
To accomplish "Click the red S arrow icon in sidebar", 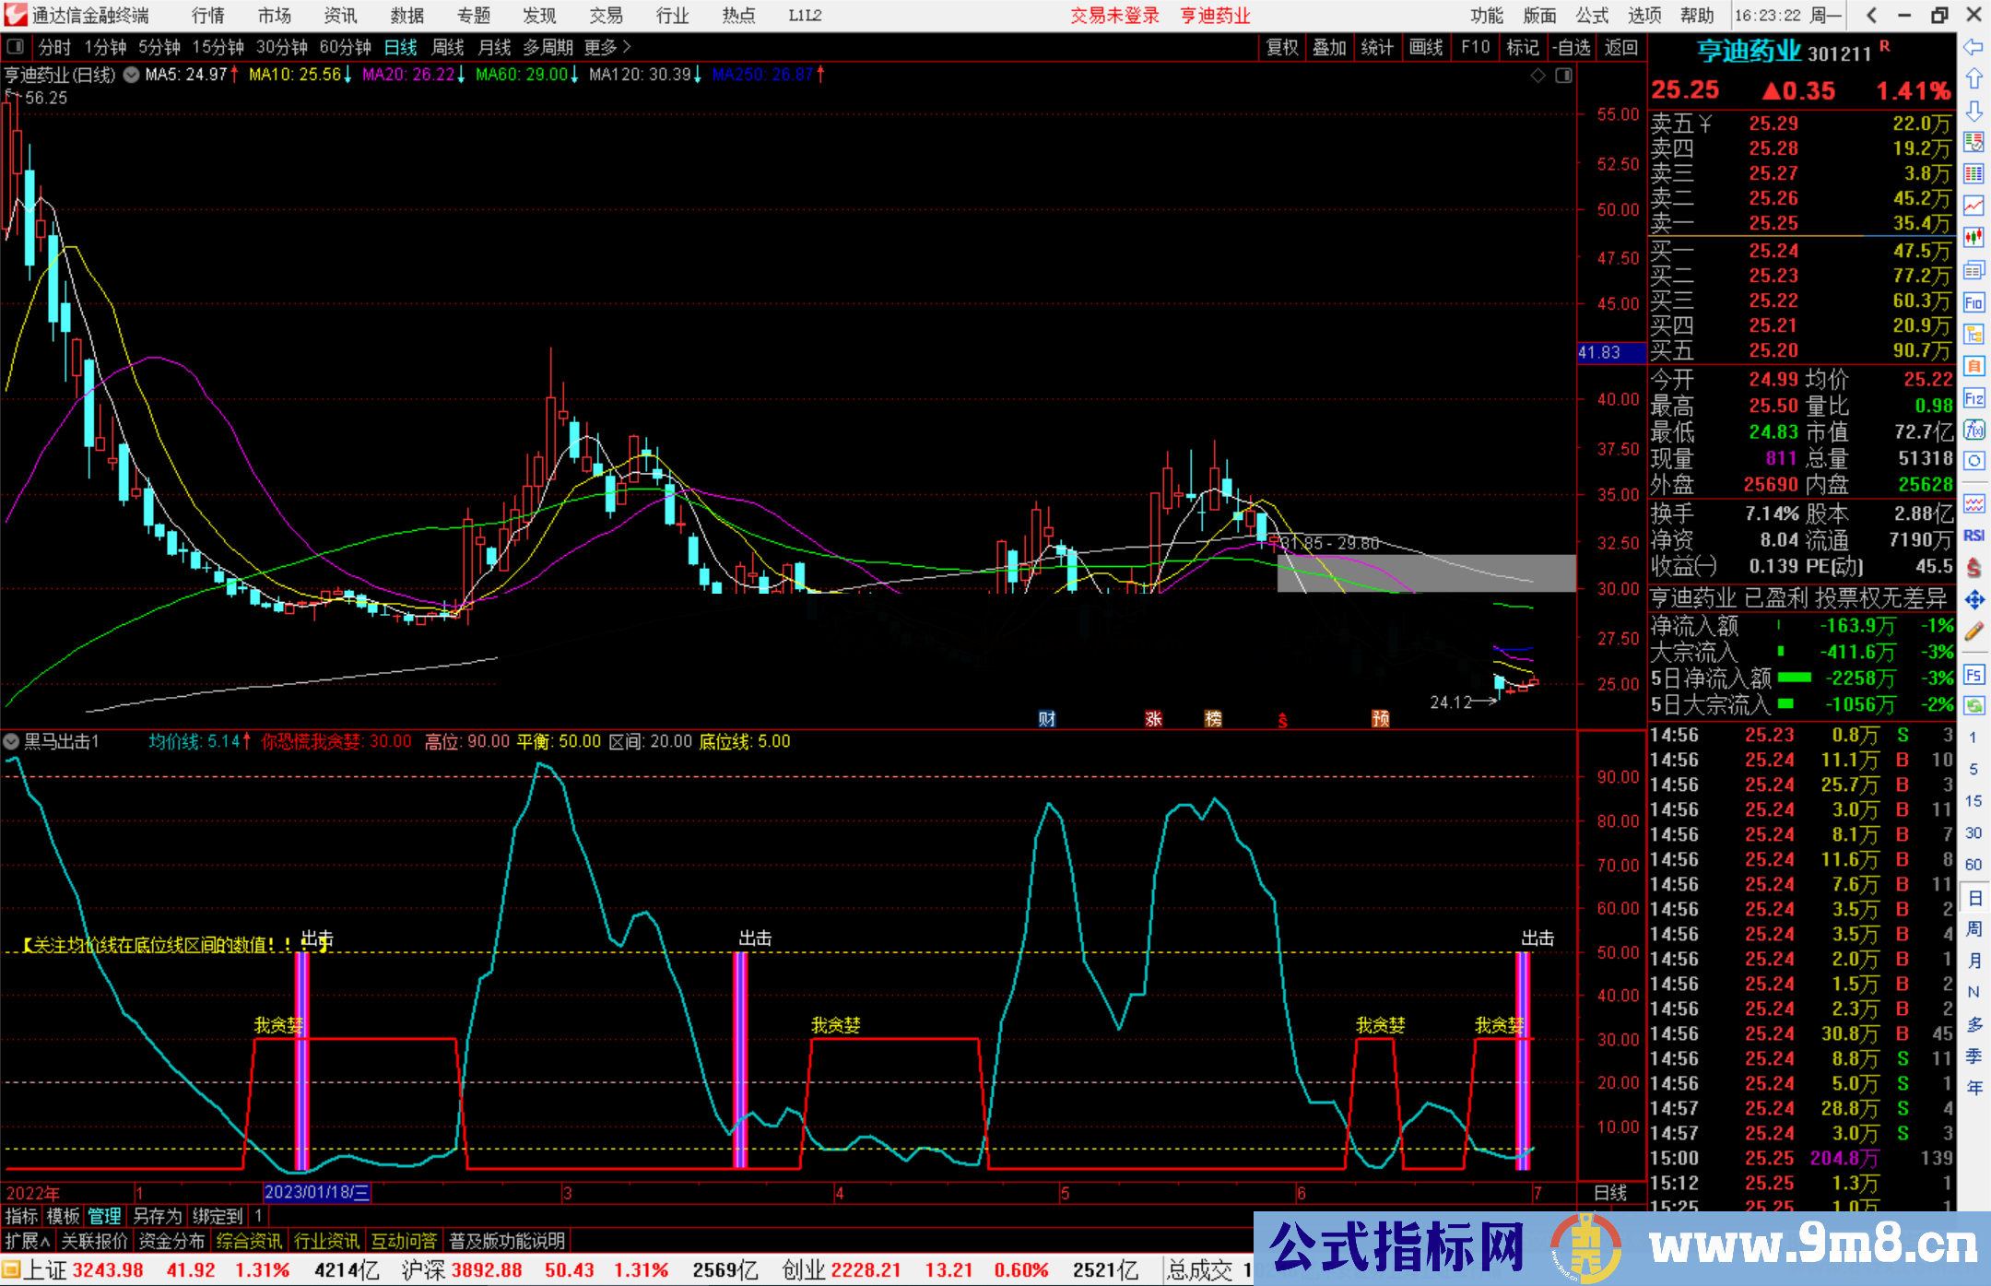I will click(1973, 568).
